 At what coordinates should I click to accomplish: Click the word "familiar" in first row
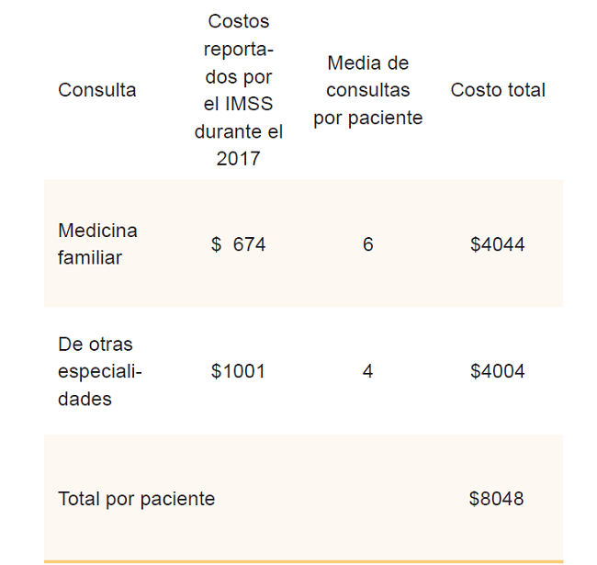(90, 258)
